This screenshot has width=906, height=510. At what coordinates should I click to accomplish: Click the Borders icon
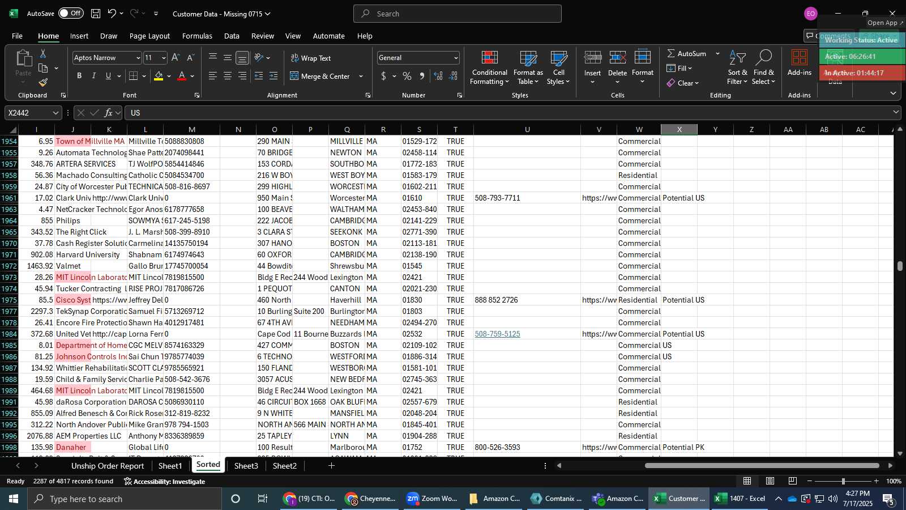134,76
